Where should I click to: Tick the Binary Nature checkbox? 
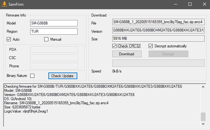32,76
